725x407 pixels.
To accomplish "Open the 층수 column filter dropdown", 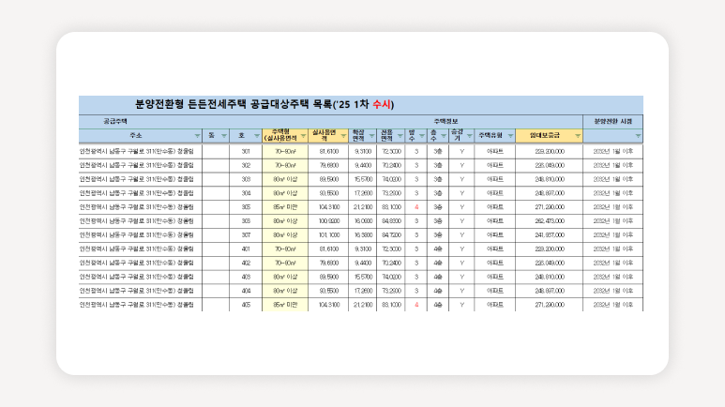I will tap(444, 136).
